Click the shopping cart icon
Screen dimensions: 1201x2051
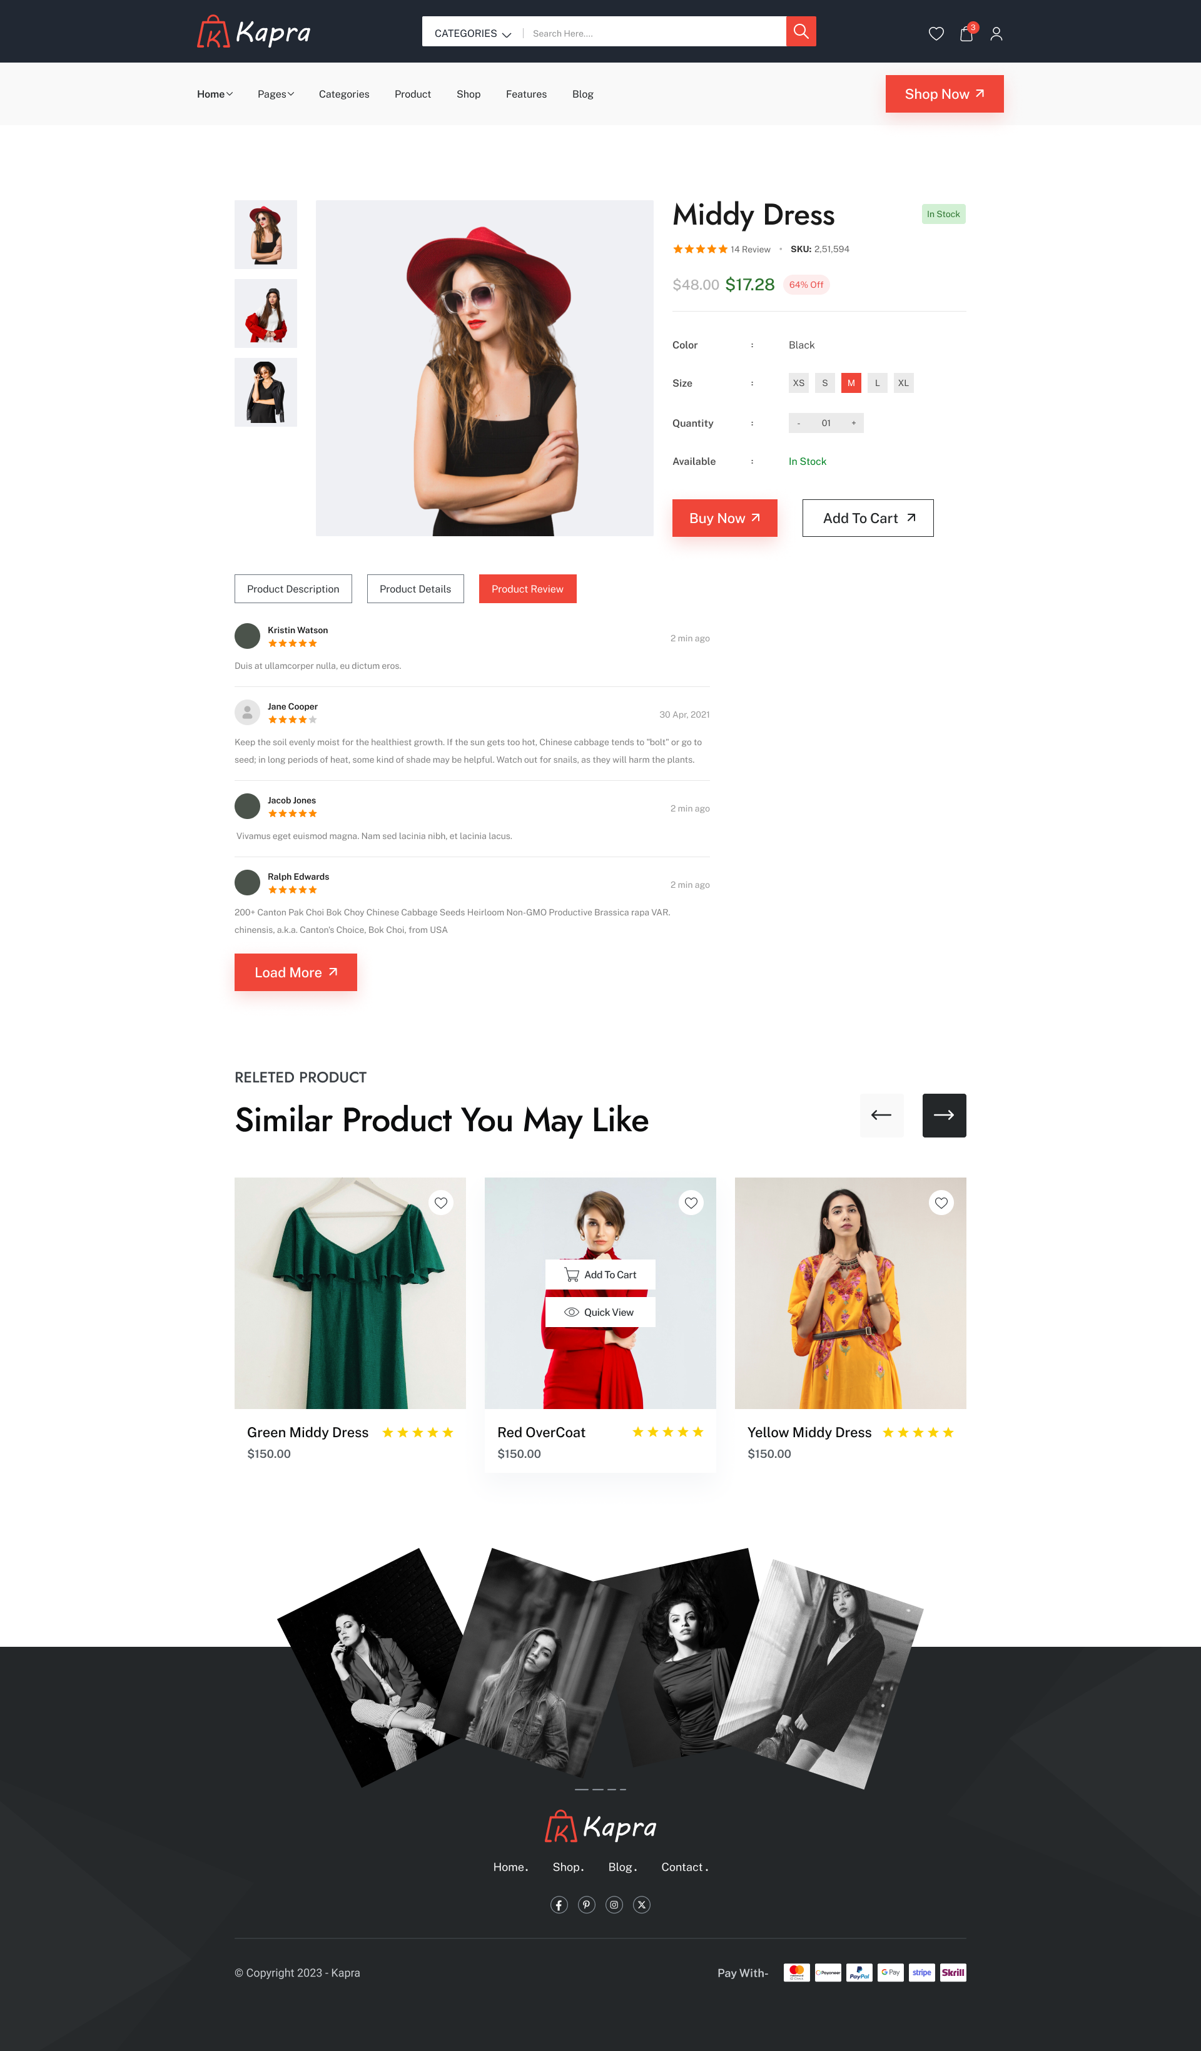pyautogui.click(x=966, y=31)
